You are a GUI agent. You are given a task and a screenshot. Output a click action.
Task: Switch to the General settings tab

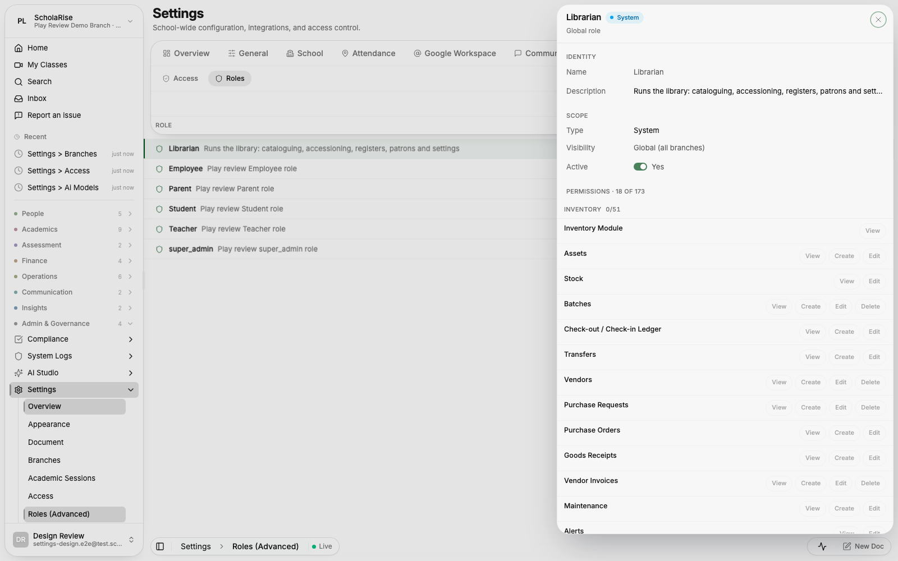[x=248, y=53]
